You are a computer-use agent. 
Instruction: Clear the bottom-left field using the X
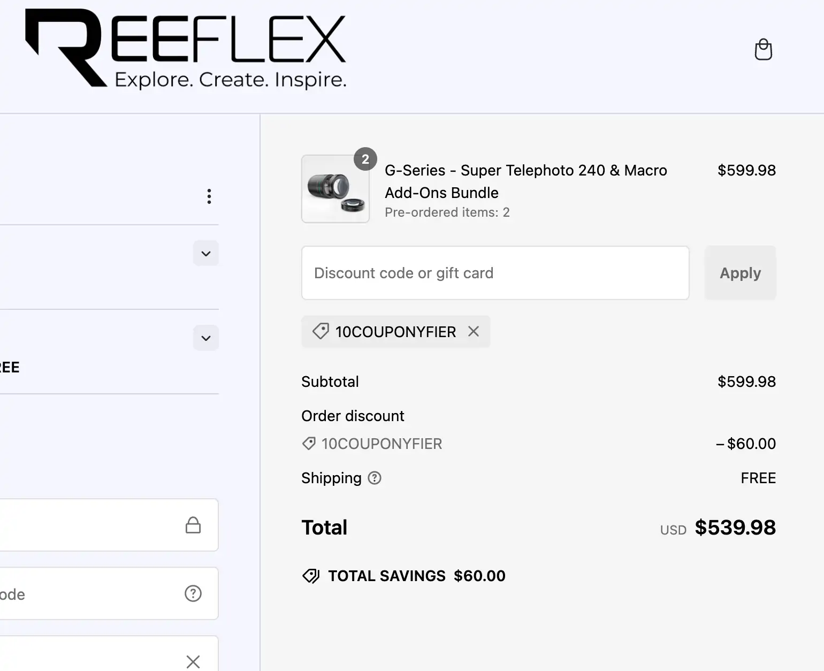pos(193,662)
